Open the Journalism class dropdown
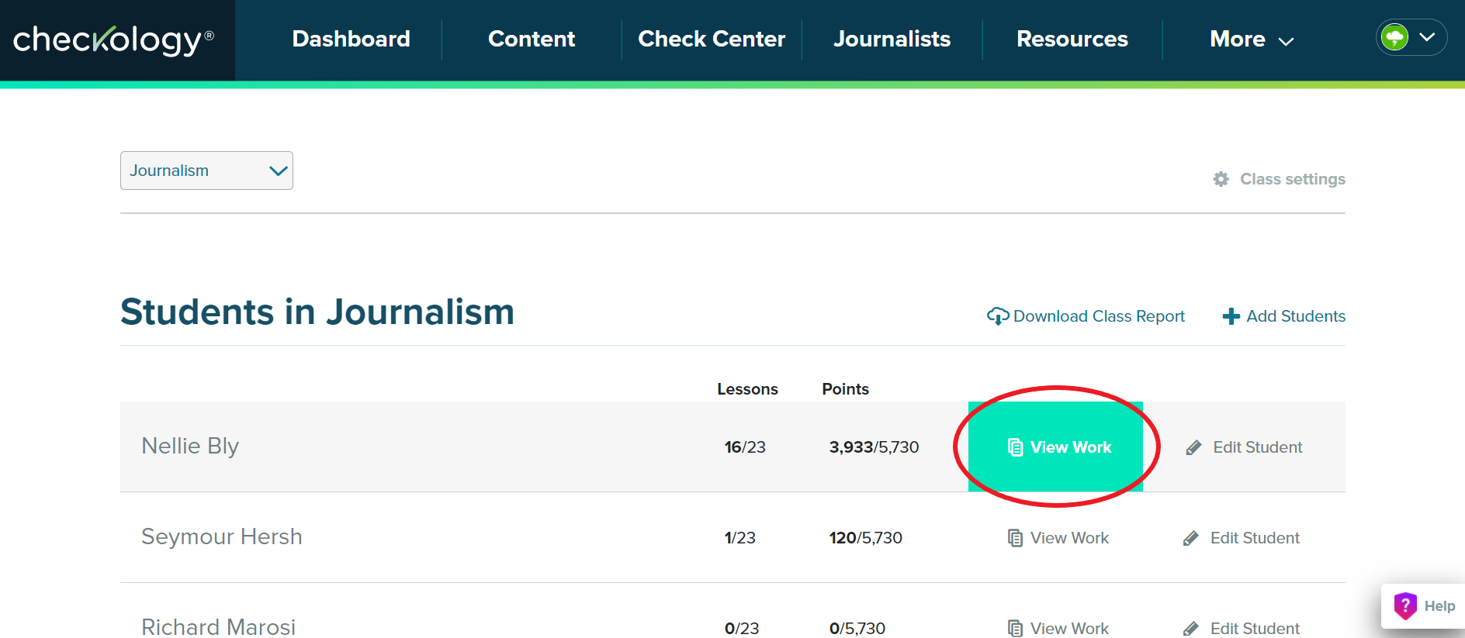 [206, 171]
